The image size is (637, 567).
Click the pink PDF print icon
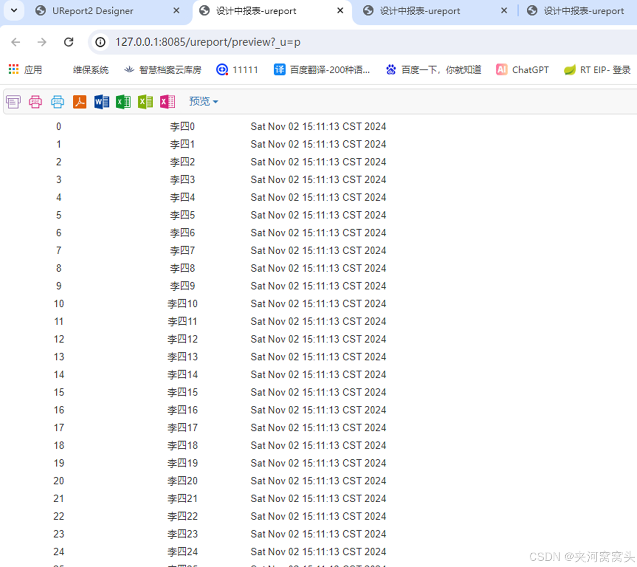tap(35, 102)
